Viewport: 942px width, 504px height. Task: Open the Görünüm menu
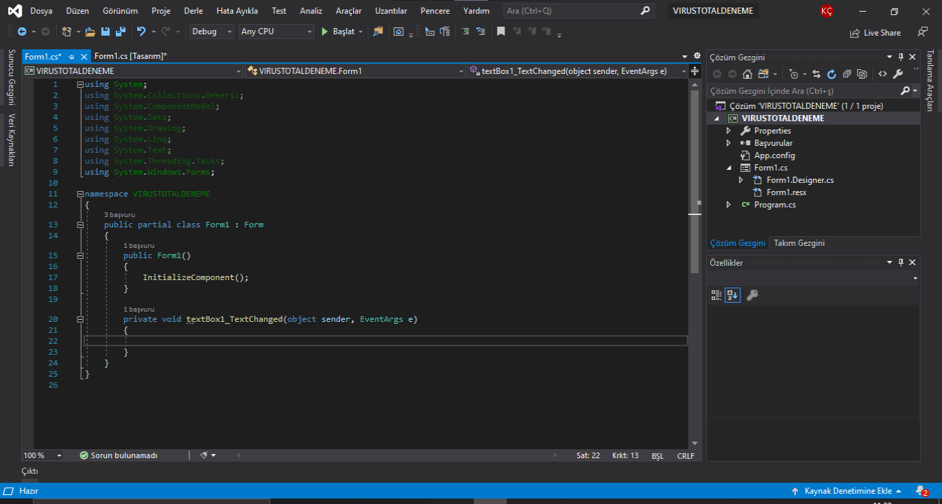[x=120, y=11]
